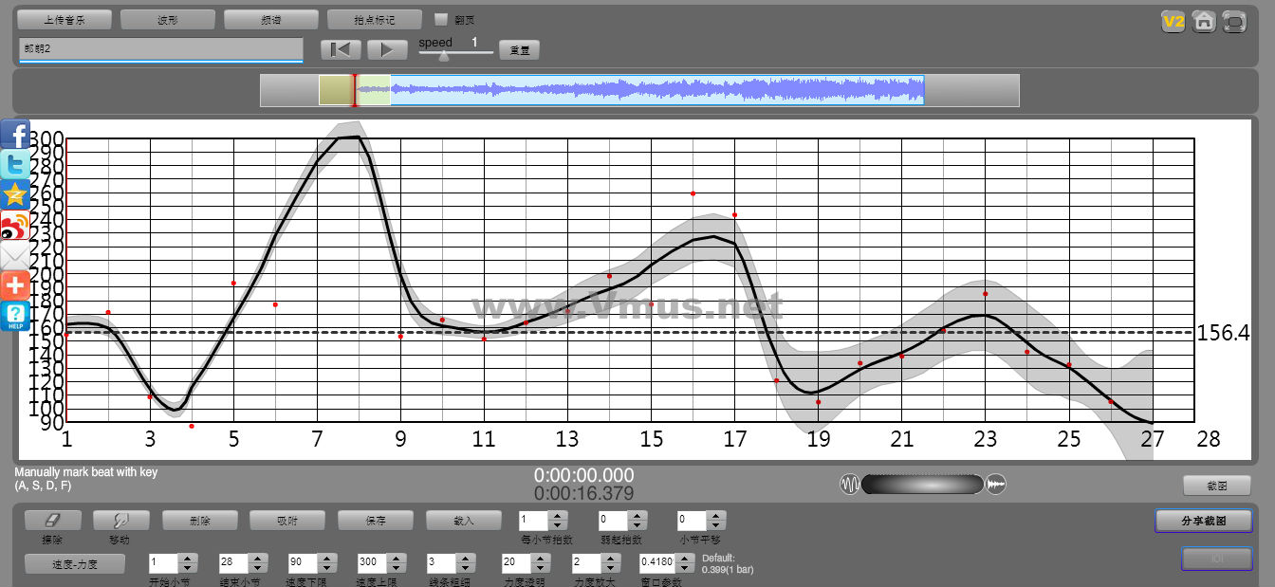
Task: Switch to the 频谱 spectrum view
Action: pyautogui.click(x=271, y=19)
